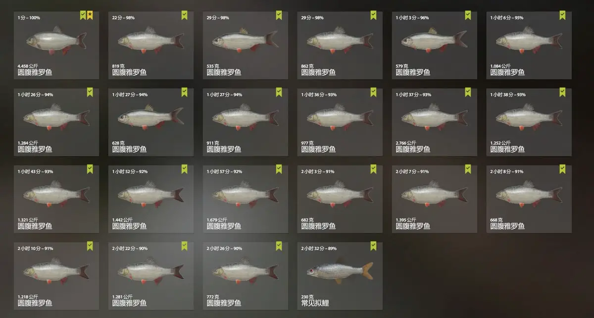Click the 圆腹雅罗鱼 name under 1.252 公斤
The height and width of the screenshot is (318, 594).
[507, 149]
